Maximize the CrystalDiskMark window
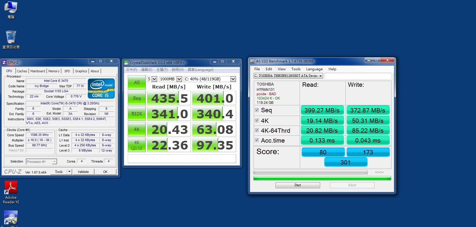476x227 pixels. [x=223, y=62]
